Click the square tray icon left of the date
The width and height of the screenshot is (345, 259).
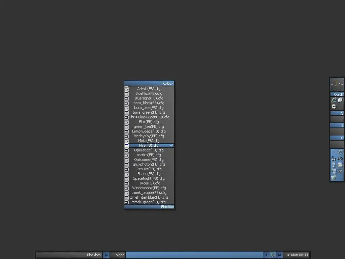(279, 255)
